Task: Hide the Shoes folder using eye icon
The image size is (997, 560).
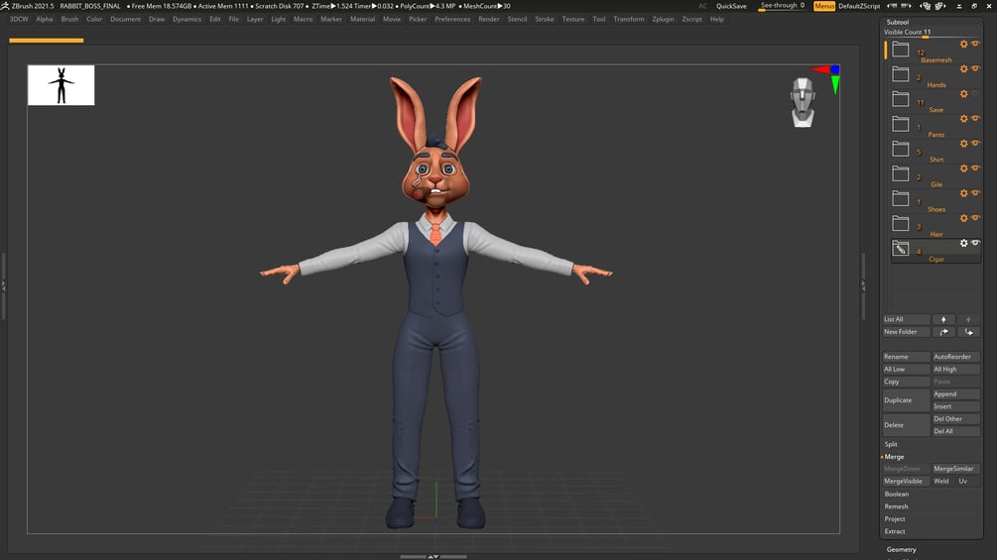Action: (975, 193)
